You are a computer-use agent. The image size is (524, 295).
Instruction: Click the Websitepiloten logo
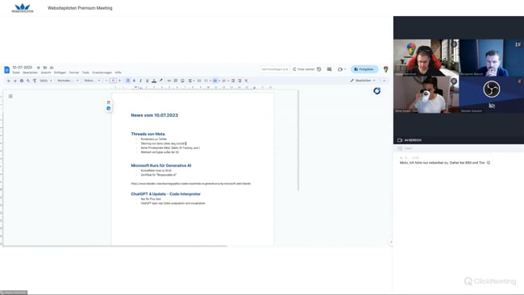(23, 8)
